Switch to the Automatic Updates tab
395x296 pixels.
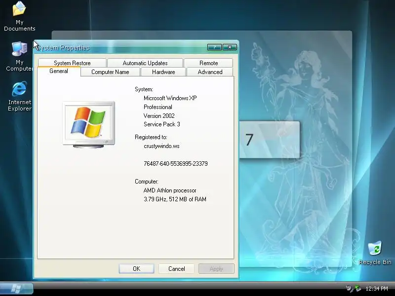tap(145, 63)
